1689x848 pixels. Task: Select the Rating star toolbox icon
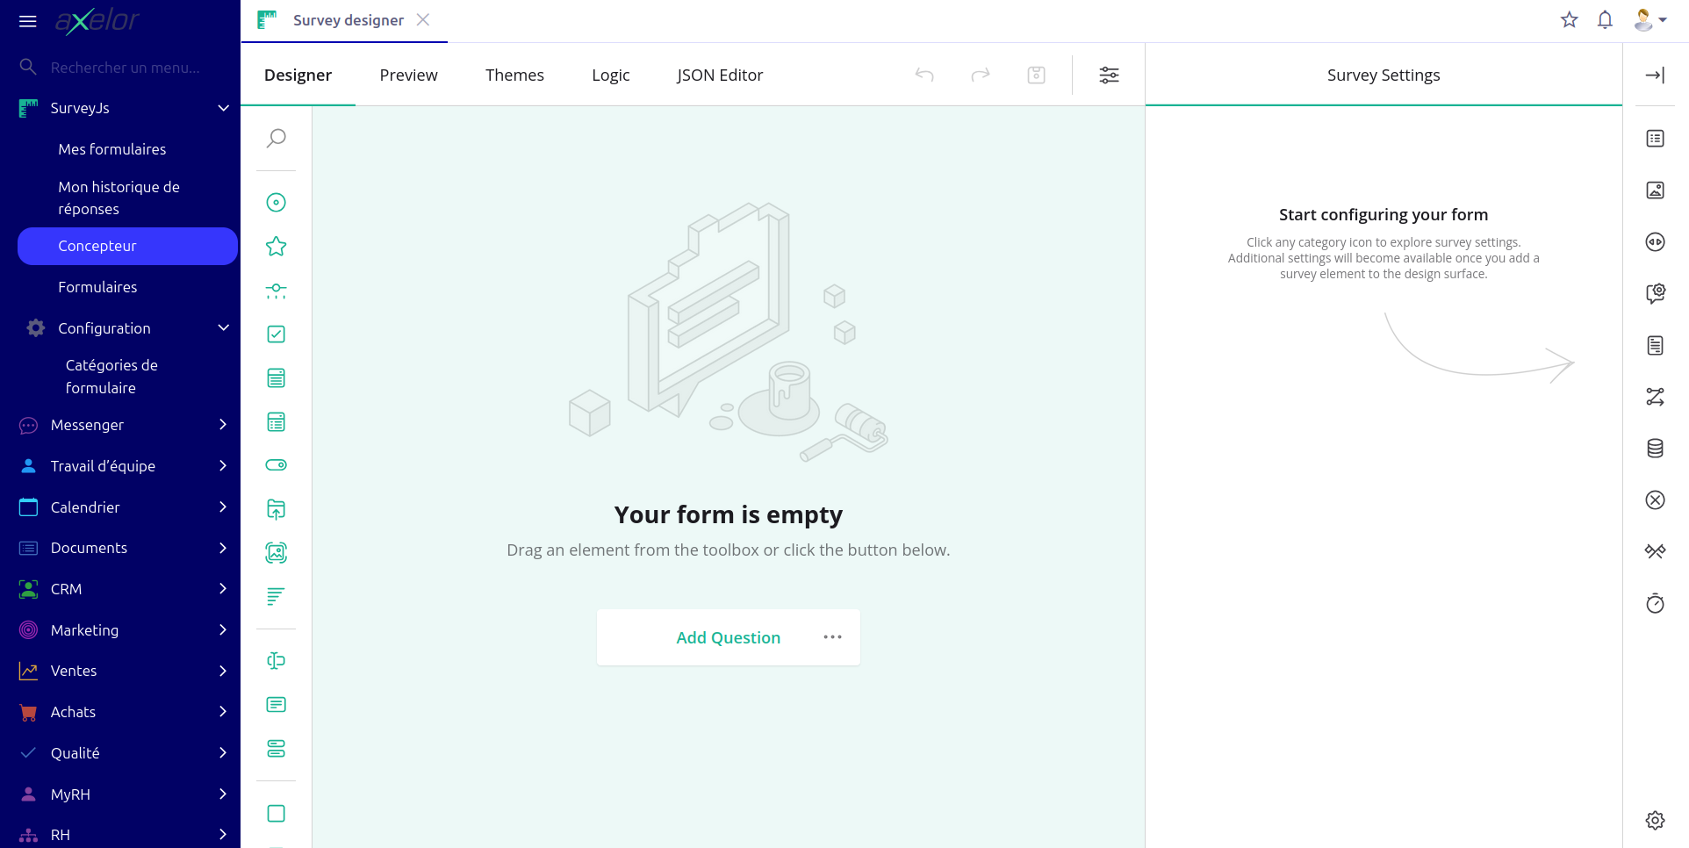pos(276,247)
